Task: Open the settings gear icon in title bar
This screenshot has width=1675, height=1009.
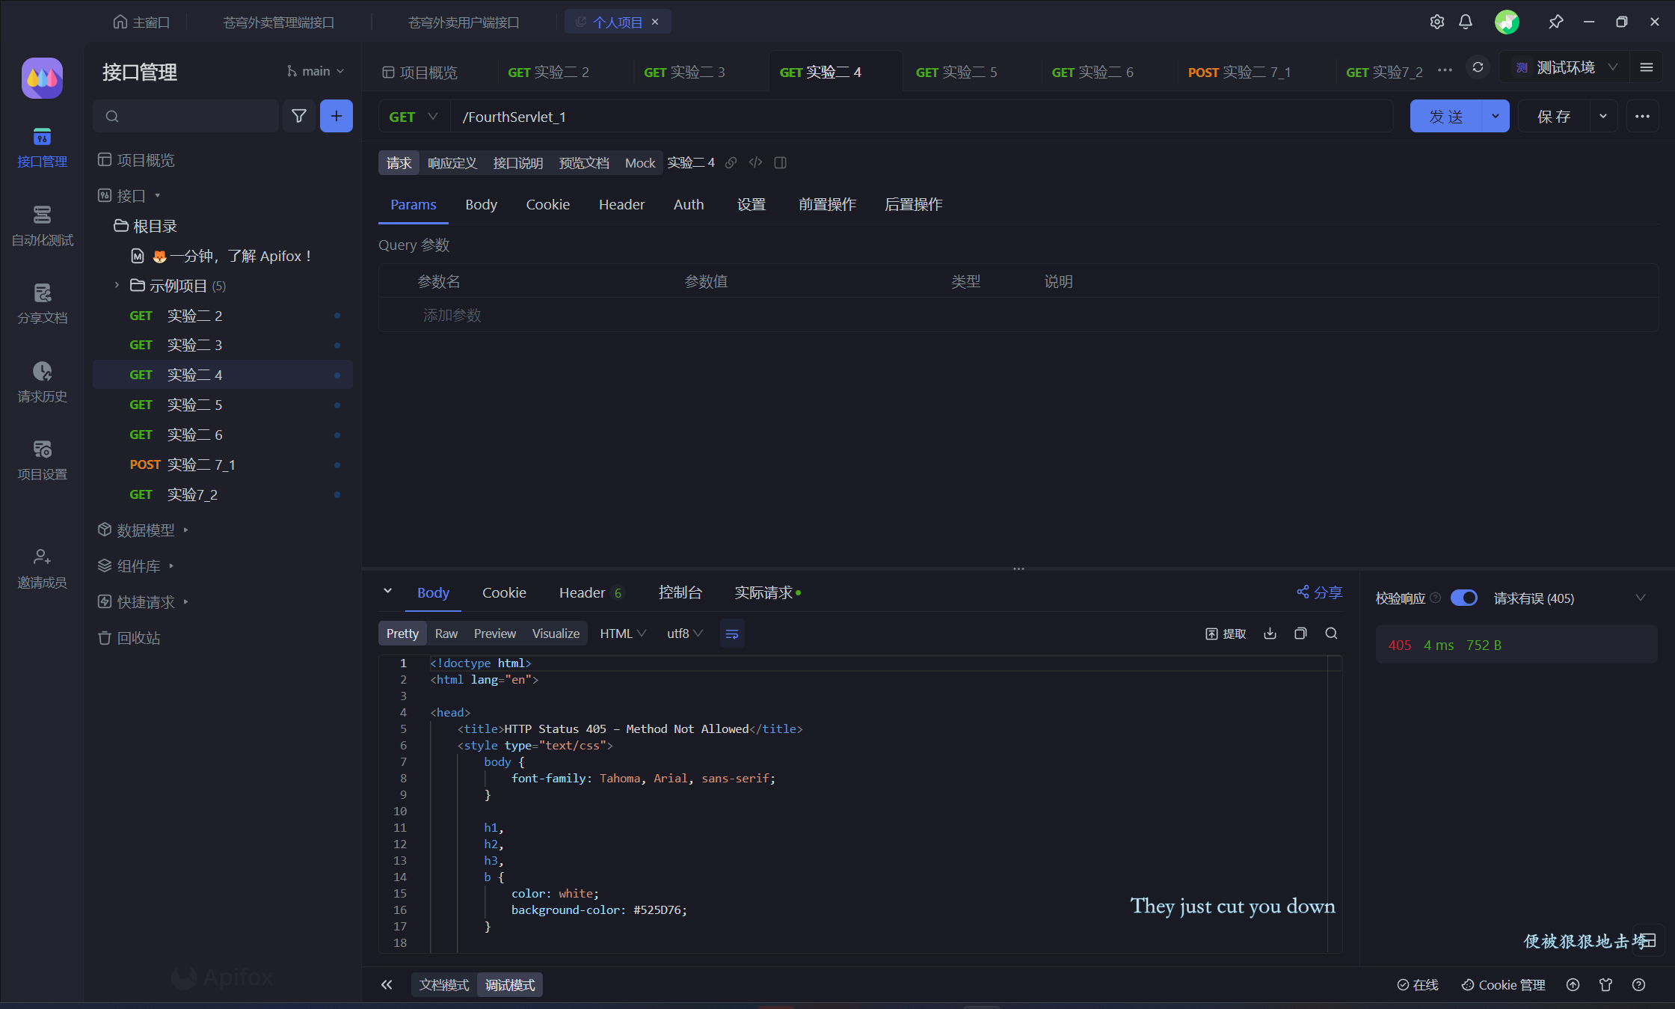Action: tap(1436, 22)
